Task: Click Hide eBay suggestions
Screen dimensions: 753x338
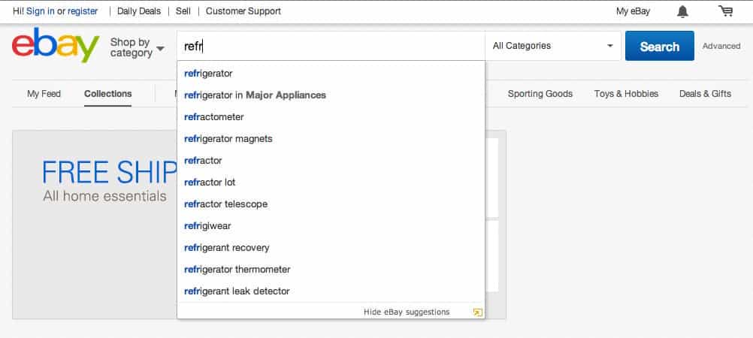Action: tap(407, 312)
